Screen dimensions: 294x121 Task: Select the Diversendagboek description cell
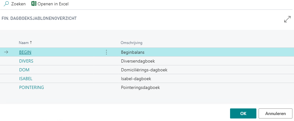pos(138,61)
